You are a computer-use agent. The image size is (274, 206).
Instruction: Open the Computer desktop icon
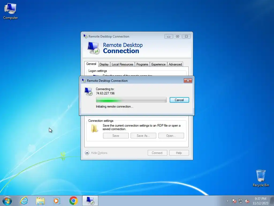[10, 11]
